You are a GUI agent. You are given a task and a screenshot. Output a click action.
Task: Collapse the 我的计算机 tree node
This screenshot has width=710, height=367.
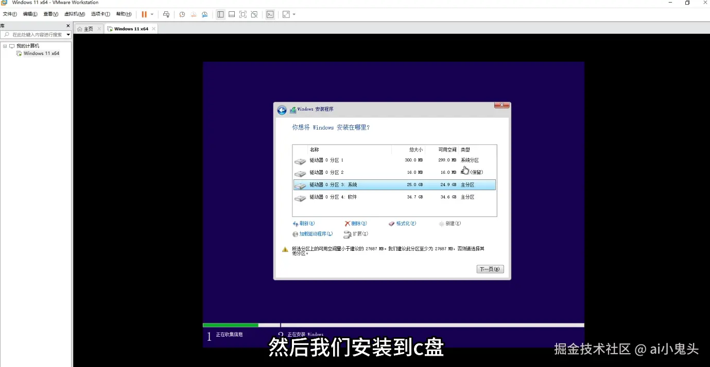point(5,46)
